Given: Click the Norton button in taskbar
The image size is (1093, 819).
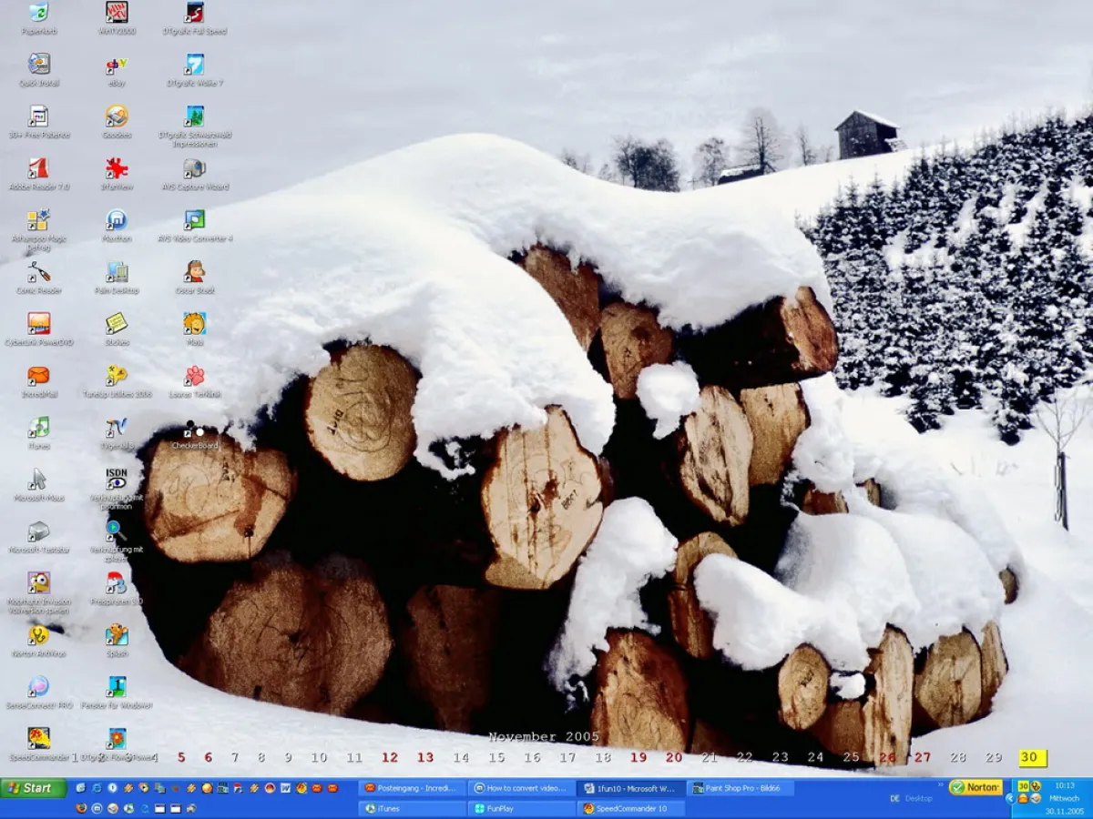Looking at the screenshot, I should [x=976, y=788].
